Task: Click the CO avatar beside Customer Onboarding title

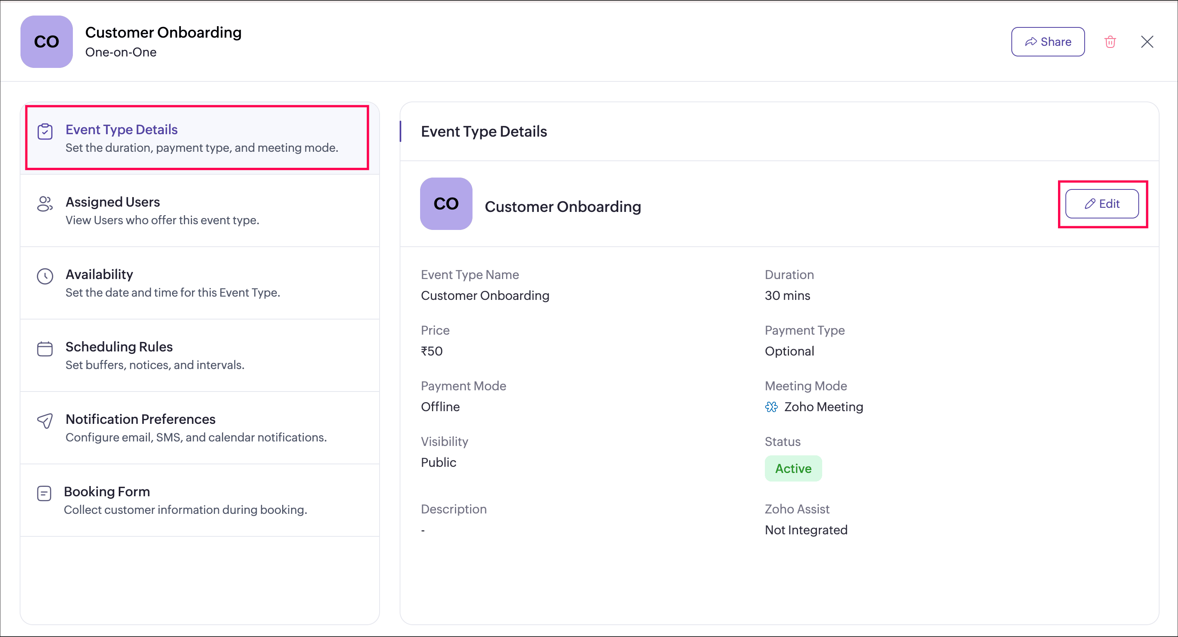Action: coord(446,204)
